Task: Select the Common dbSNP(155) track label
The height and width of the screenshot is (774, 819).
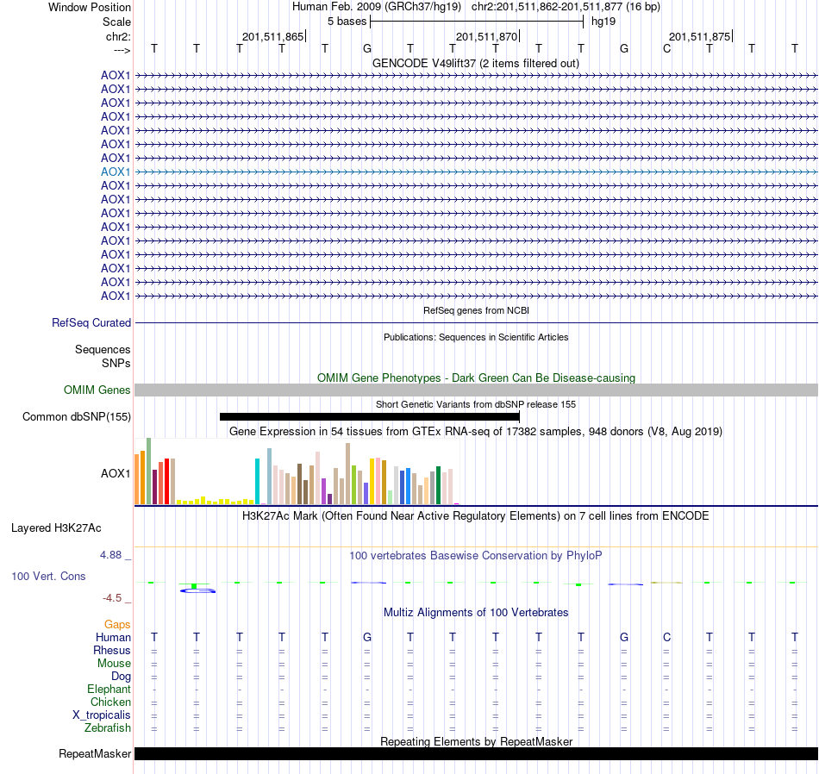Action: coord(77,417)
